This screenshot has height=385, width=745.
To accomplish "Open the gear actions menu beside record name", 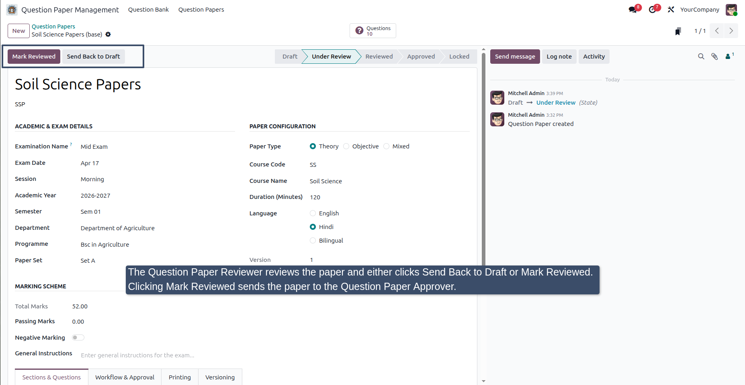I will point(108,34).
